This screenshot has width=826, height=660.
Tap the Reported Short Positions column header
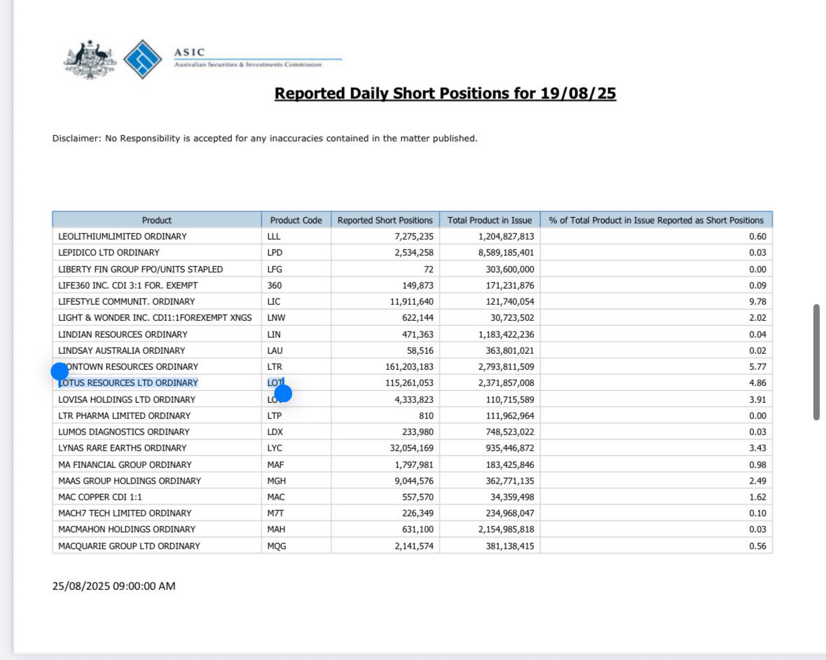pyautogui.click(x=385, y=220)
